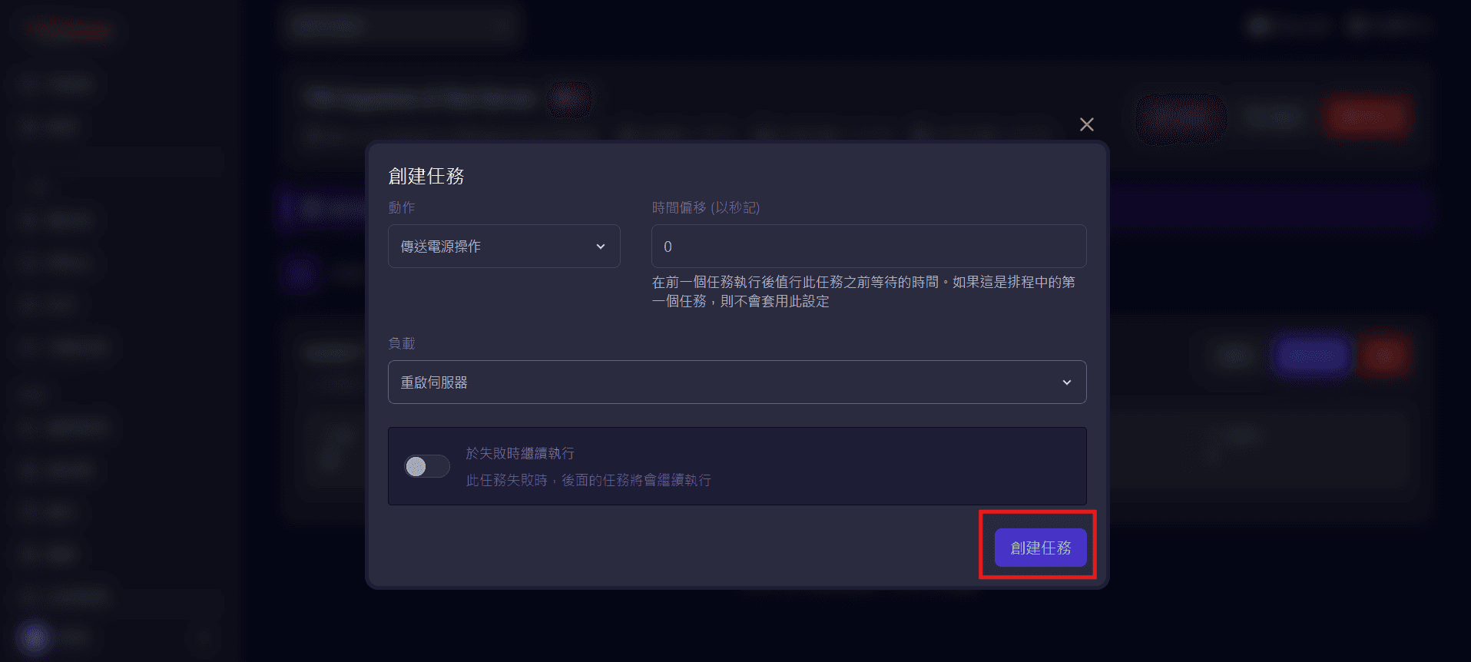1471x662 pixels.
Task: Click the 於失敗時繼續執行 label text
Action: click(x=520, y=454)
